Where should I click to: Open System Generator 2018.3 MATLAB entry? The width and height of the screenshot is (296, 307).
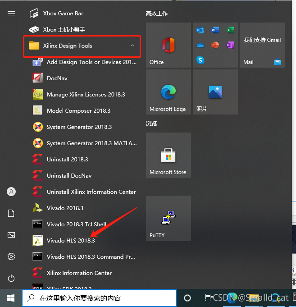(x=82, y=143)
